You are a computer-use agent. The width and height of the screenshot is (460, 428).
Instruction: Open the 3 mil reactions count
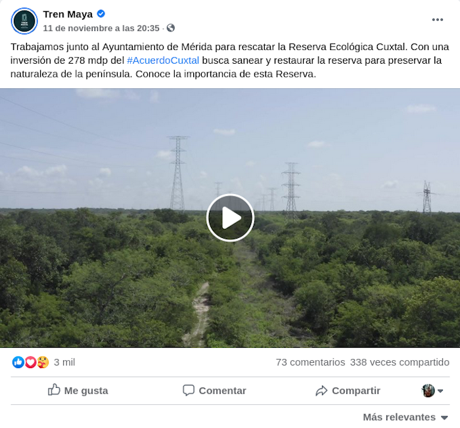[x=64, y=362]
